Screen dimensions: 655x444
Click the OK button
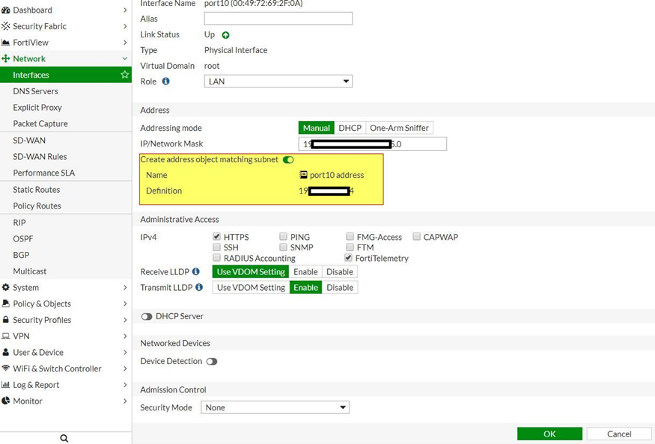[549, 434]
